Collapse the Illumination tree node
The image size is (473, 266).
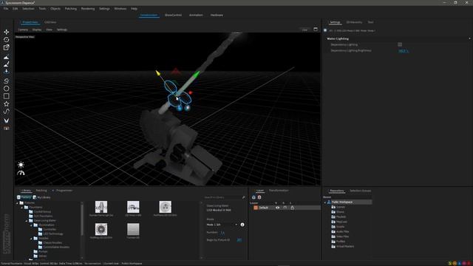(31, 225)
